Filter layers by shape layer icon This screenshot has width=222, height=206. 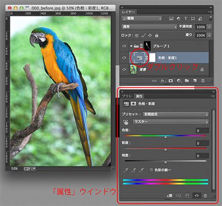pos(193,19)
